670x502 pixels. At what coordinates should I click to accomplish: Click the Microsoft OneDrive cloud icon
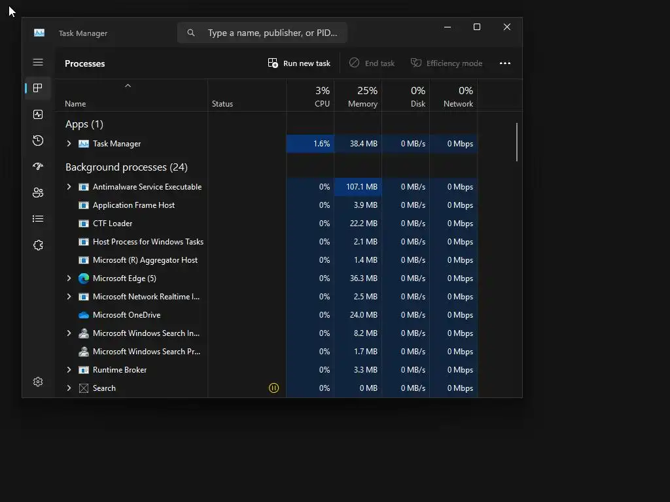point(84,315)
